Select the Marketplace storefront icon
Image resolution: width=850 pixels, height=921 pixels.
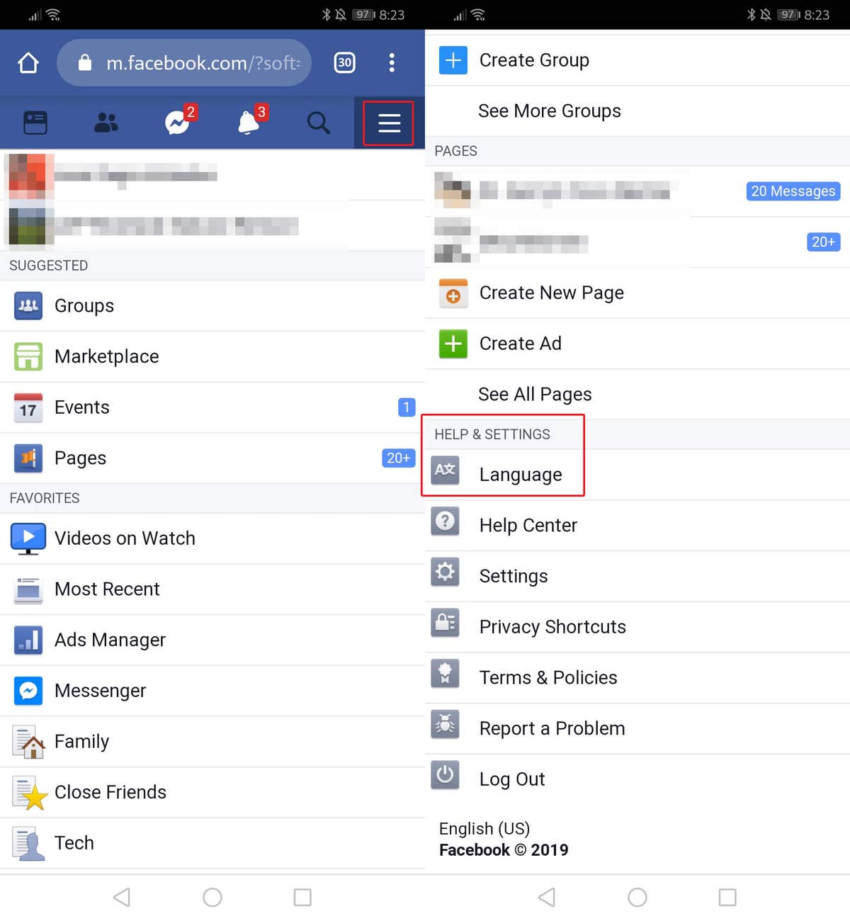tap(28, 356)
